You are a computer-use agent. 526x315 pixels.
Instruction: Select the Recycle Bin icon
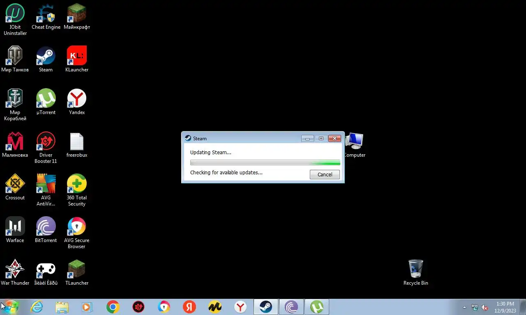(x=416, y=272)
